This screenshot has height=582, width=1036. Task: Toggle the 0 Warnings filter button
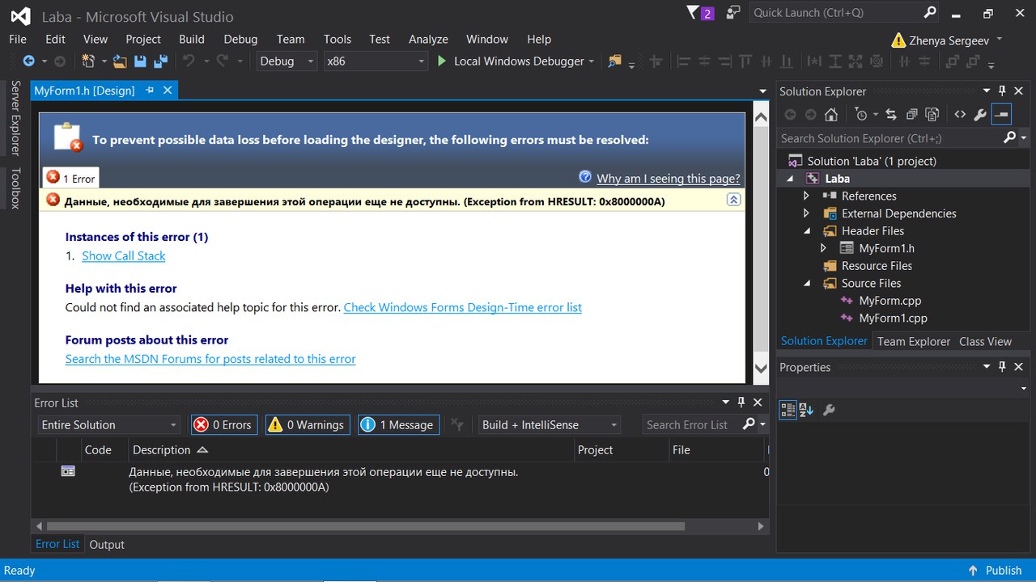pos(308,424)
